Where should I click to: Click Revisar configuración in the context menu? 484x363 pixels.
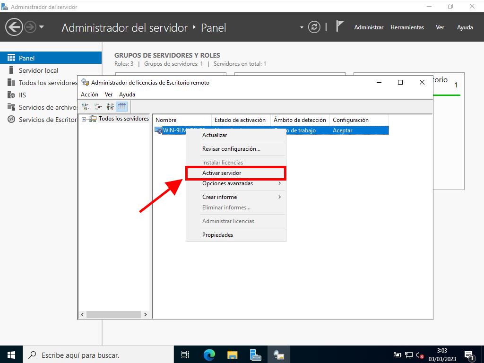coord(231,149)
